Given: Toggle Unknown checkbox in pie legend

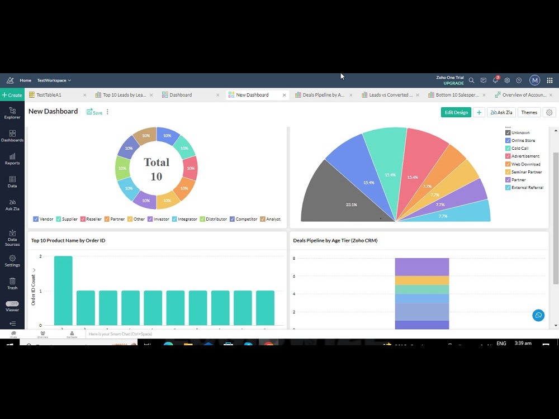Looking at the screenshot, I should 508,132.
